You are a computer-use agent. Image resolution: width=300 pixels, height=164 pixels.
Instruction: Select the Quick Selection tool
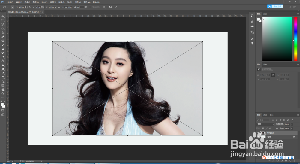click(x=3, y=29)
